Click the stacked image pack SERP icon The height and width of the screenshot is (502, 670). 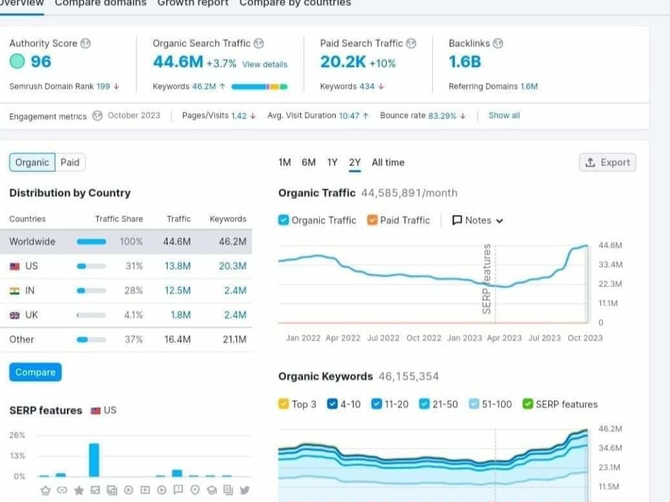point(112,490)
